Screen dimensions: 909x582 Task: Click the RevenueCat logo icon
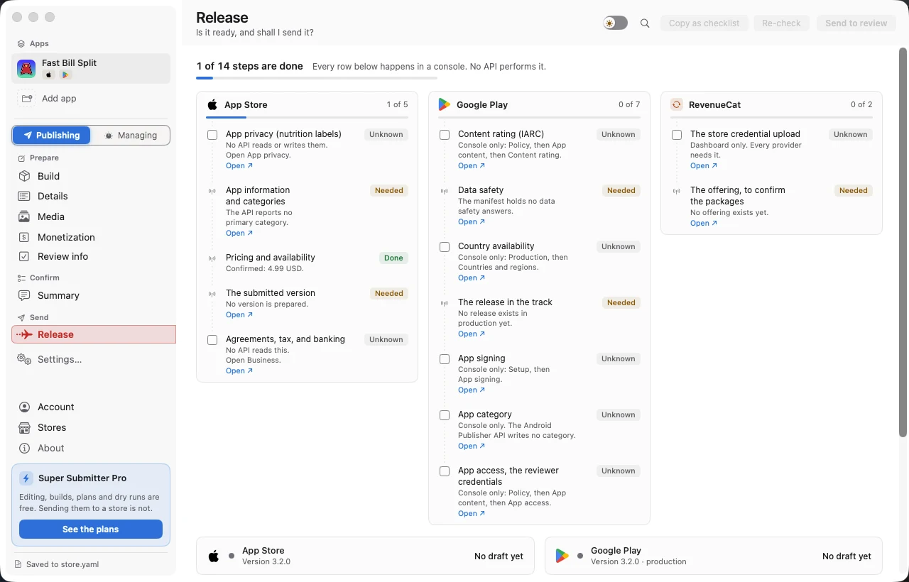click(x=677, y=104)
